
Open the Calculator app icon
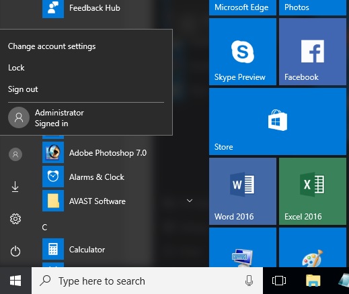click(x=53, y=249)
